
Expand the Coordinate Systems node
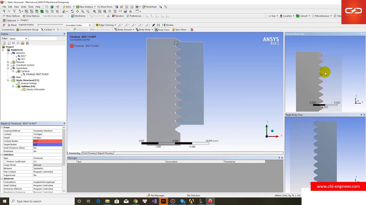coord(8,65)
